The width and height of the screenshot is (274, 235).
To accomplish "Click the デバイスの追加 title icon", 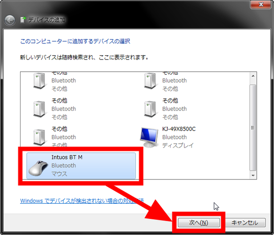I will tap(23, 20).
